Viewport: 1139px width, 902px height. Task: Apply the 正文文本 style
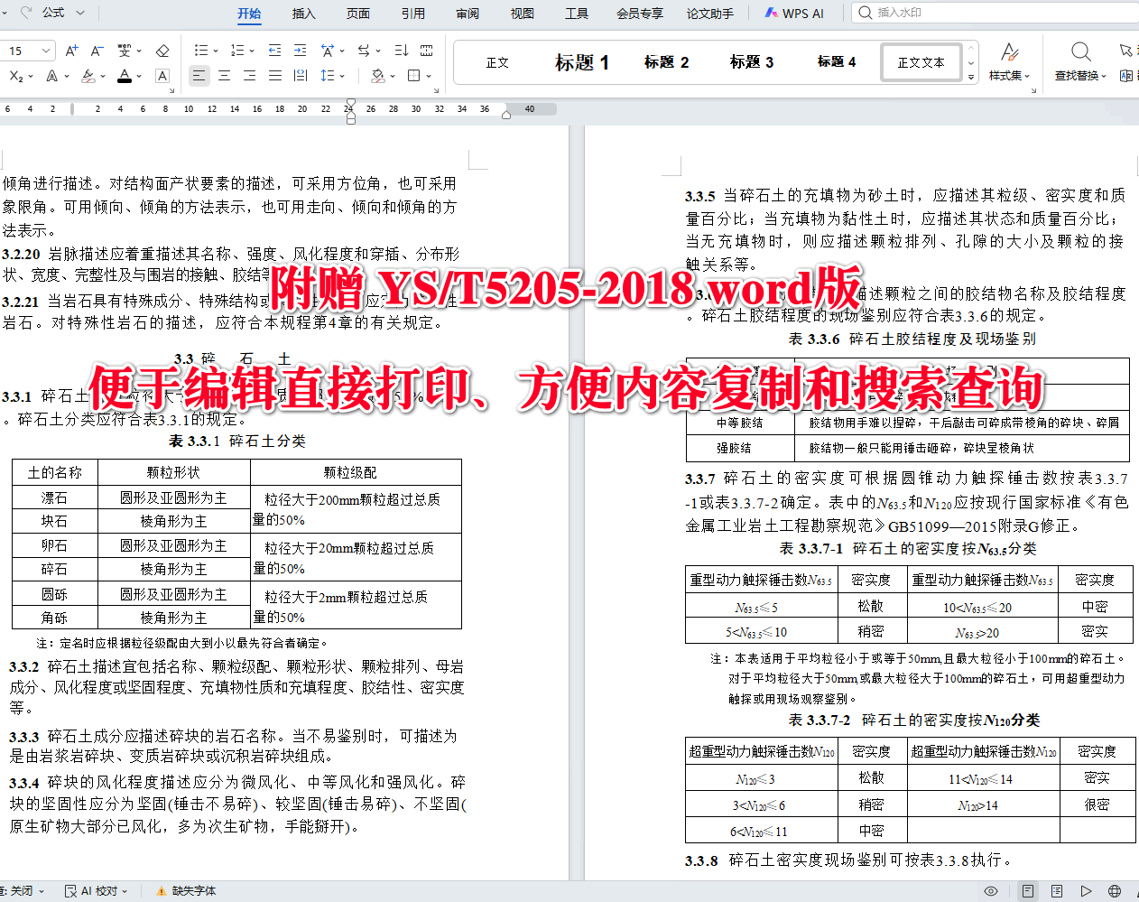pos(921,62)
